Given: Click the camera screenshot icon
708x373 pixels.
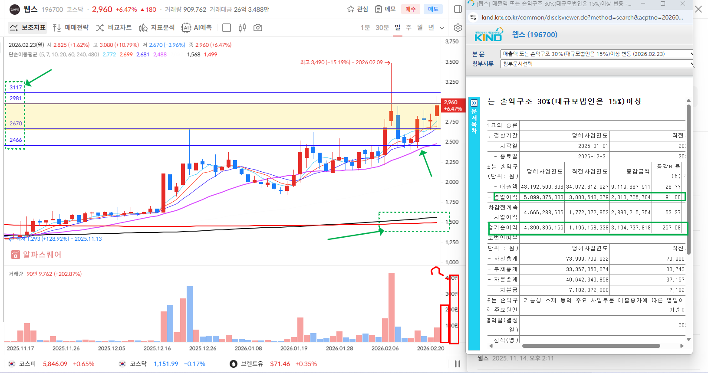Looking at the screenshot, I should pos(258,28).
